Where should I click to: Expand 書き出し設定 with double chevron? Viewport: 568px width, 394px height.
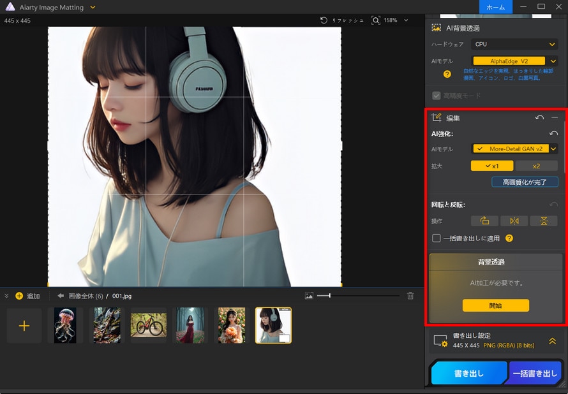point(553,341)
